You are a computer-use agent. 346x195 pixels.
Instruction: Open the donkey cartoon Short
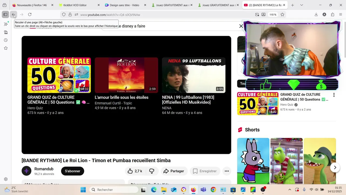(x=253, y=161)
